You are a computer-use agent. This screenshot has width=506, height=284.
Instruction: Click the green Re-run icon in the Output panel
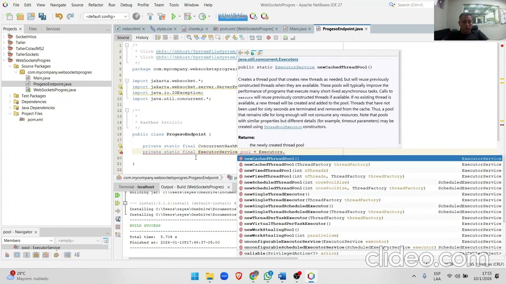click(x=117, y=195)
